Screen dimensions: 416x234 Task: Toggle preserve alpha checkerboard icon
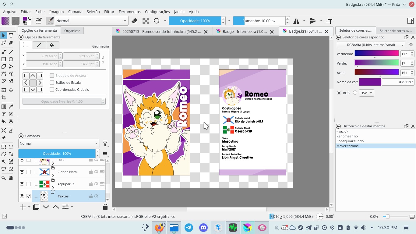click(146, 21)
